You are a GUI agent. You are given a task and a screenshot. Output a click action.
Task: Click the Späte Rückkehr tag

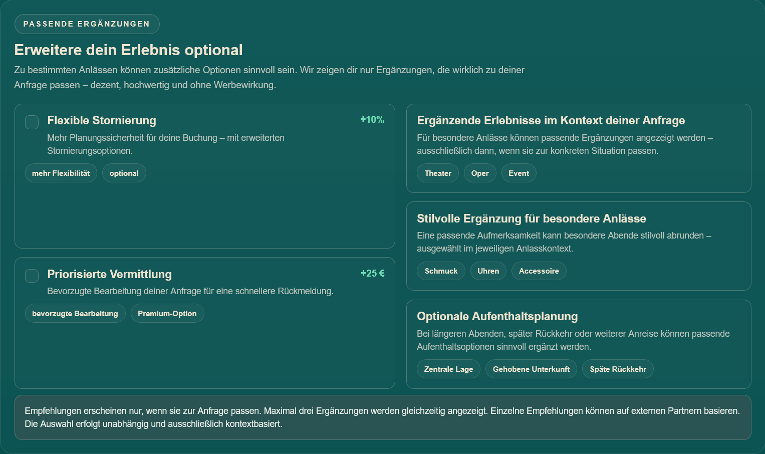click(x=618, y=369)
